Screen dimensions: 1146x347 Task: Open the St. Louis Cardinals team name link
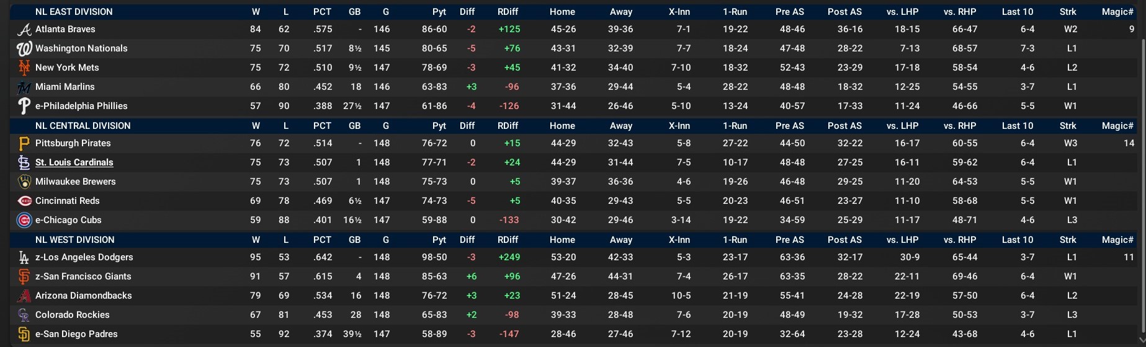[74, 162]
